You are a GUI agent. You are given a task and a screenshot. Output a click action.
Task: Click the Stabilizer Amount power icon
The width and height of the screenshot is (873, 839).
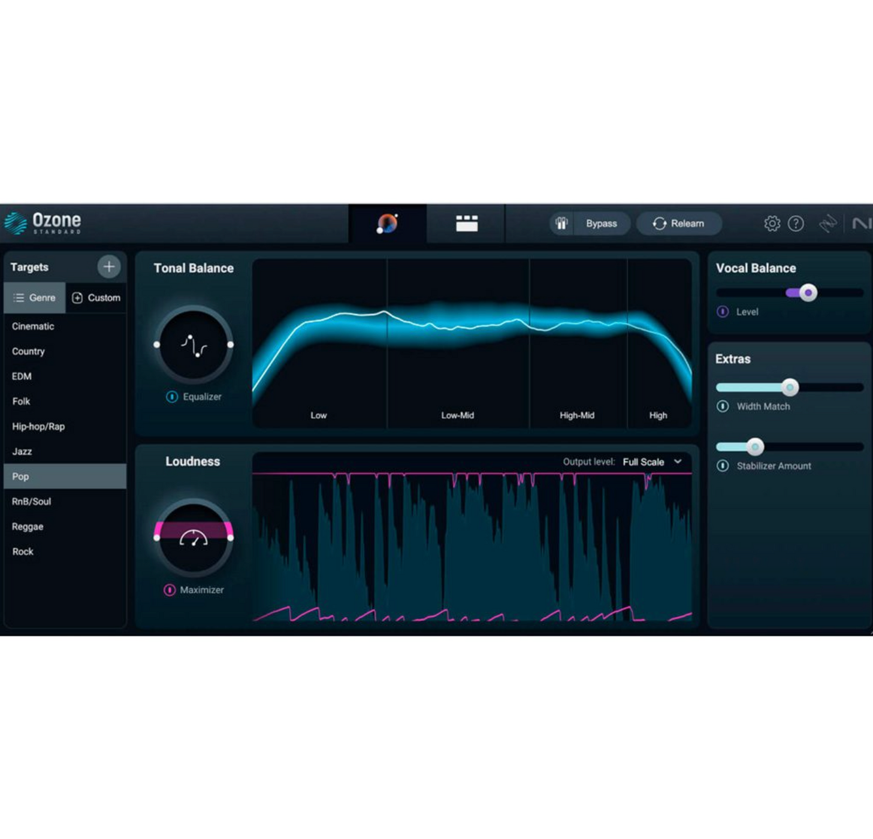(723, 466)
